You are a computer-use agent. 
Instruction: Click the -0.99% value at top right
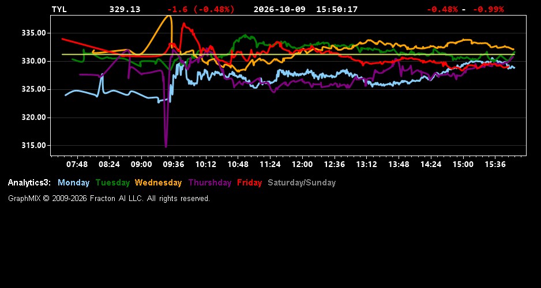point(488,9)
